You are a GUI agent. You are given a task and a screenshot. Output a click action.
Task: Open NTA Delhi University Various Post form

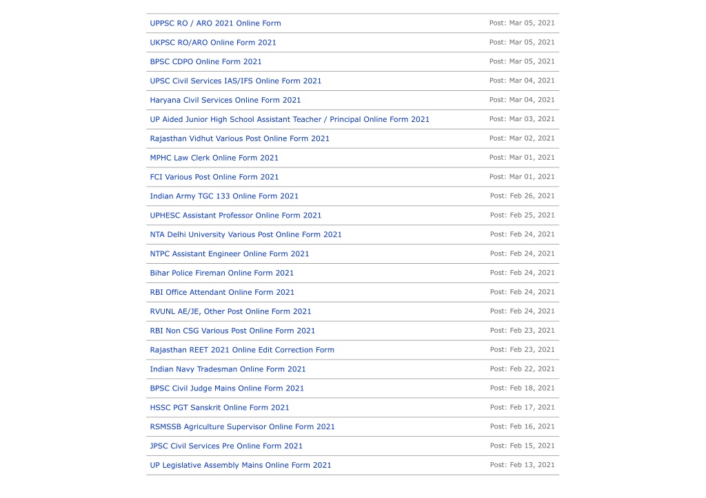(246, 235)
